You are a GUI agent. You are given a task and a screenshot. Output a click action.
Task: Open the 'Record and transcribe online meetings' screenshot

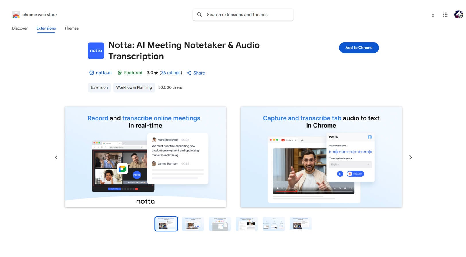[x=145, y=157]
